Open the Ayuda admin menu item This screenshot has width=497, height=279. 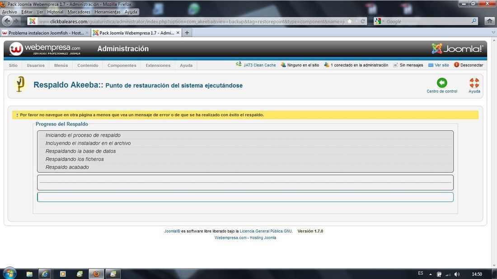186,65
